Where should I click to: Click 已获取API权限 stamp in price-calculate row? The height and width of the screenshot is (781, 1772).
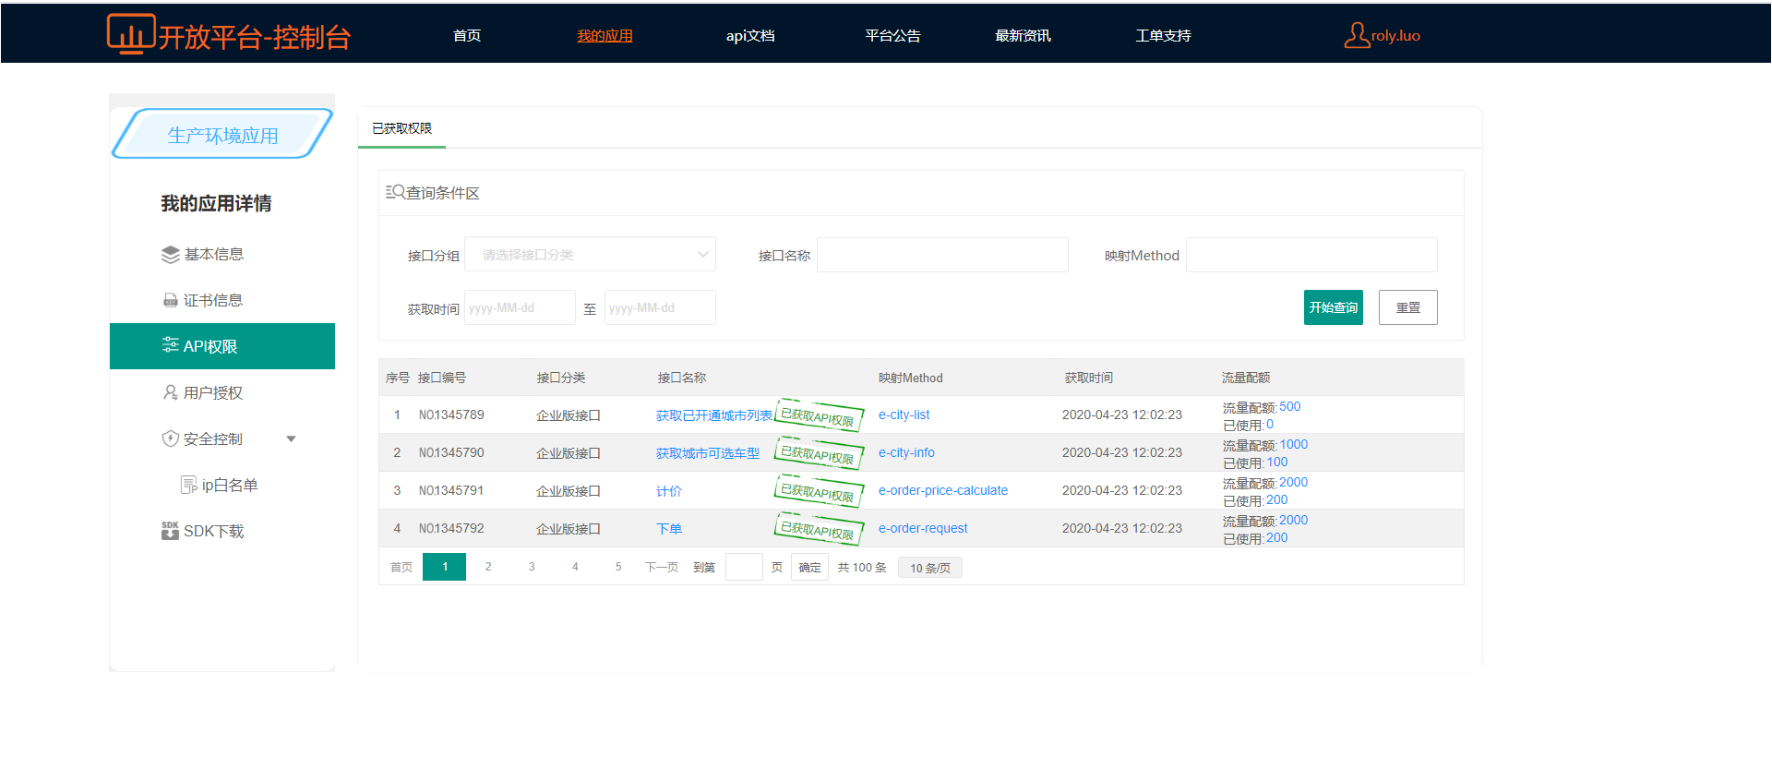pos(819,491)
